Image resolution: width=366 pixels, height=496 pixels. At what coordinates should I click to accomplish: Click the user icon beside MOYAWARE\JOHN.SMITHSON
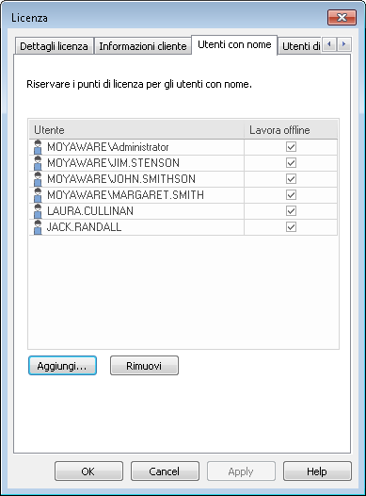point(38,179)
